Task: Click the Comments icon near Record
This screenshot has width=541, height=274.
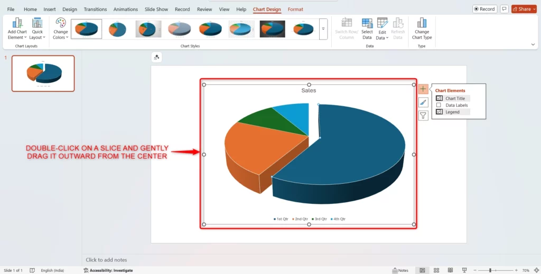Action: pos(504,9)
